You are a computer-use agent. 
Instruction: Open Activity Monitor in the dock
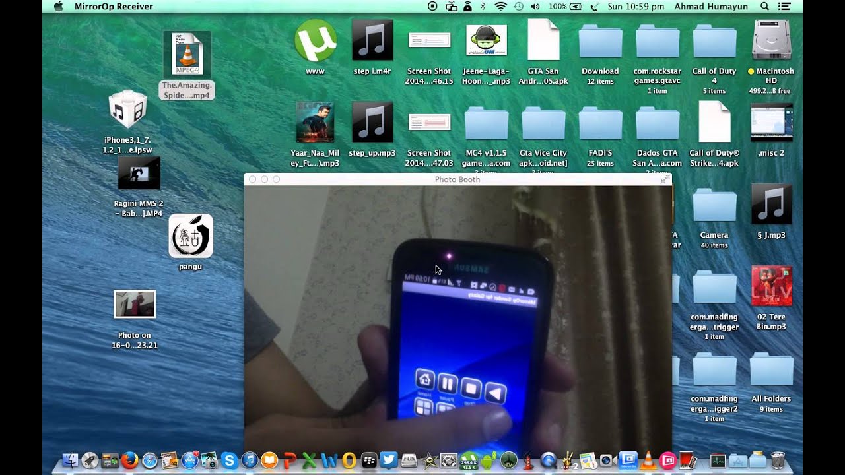pyautogui.click(x=718, y=460)
